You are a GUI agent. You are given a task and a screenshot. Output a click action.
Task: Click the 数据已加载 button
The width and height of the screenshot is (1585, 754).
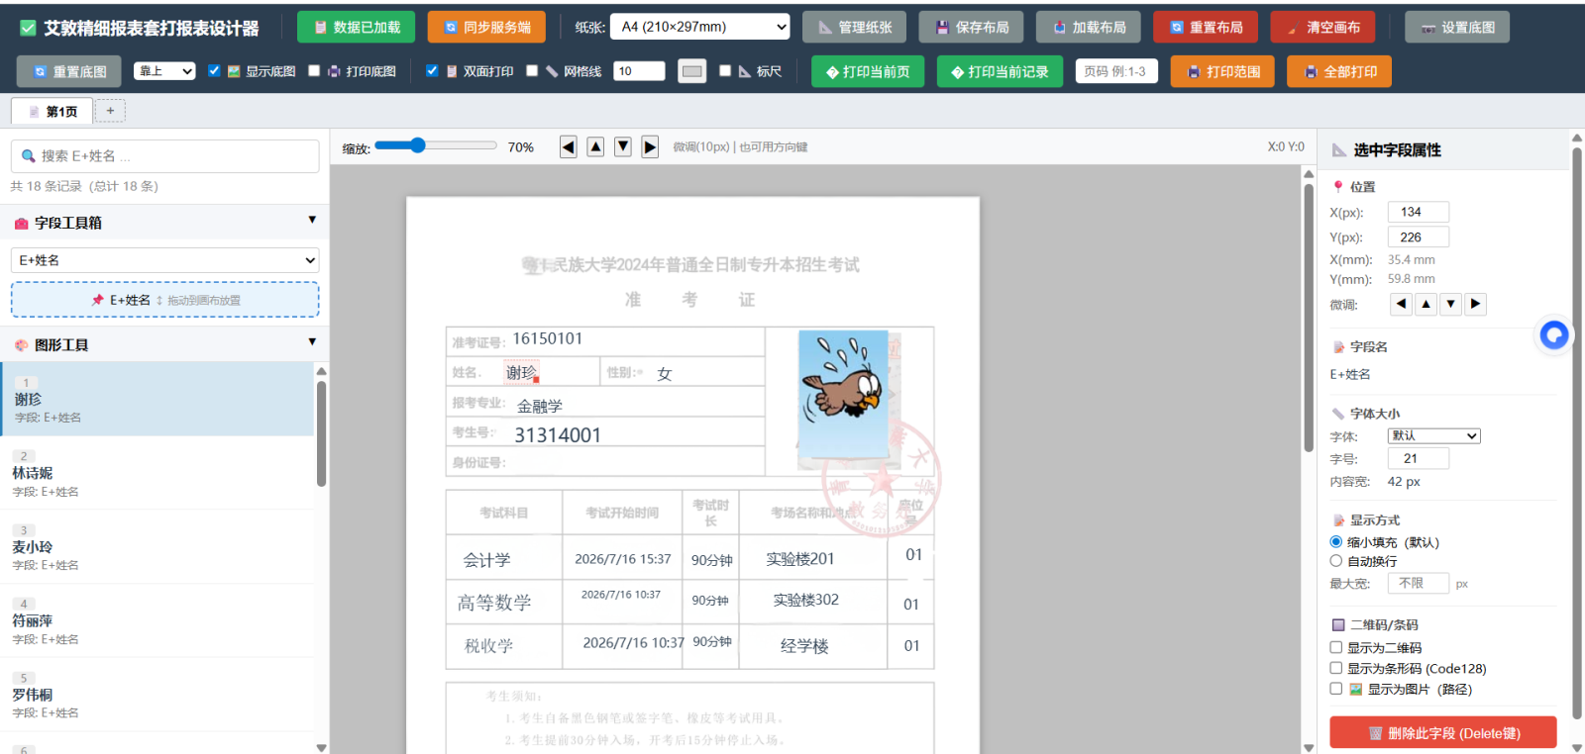tap(357, 28)
